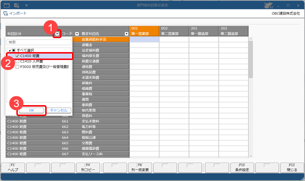Select the 保険料 account row
Screen dimensions: 305x181
[101, 83]
